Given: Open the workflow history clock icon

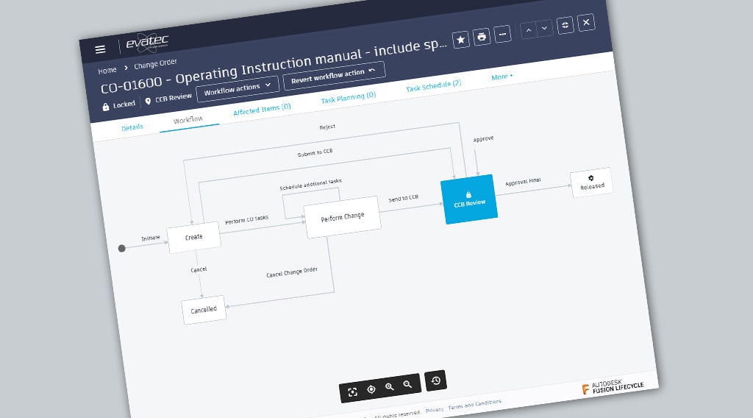Looking at the screenshot, I should 435,380.
